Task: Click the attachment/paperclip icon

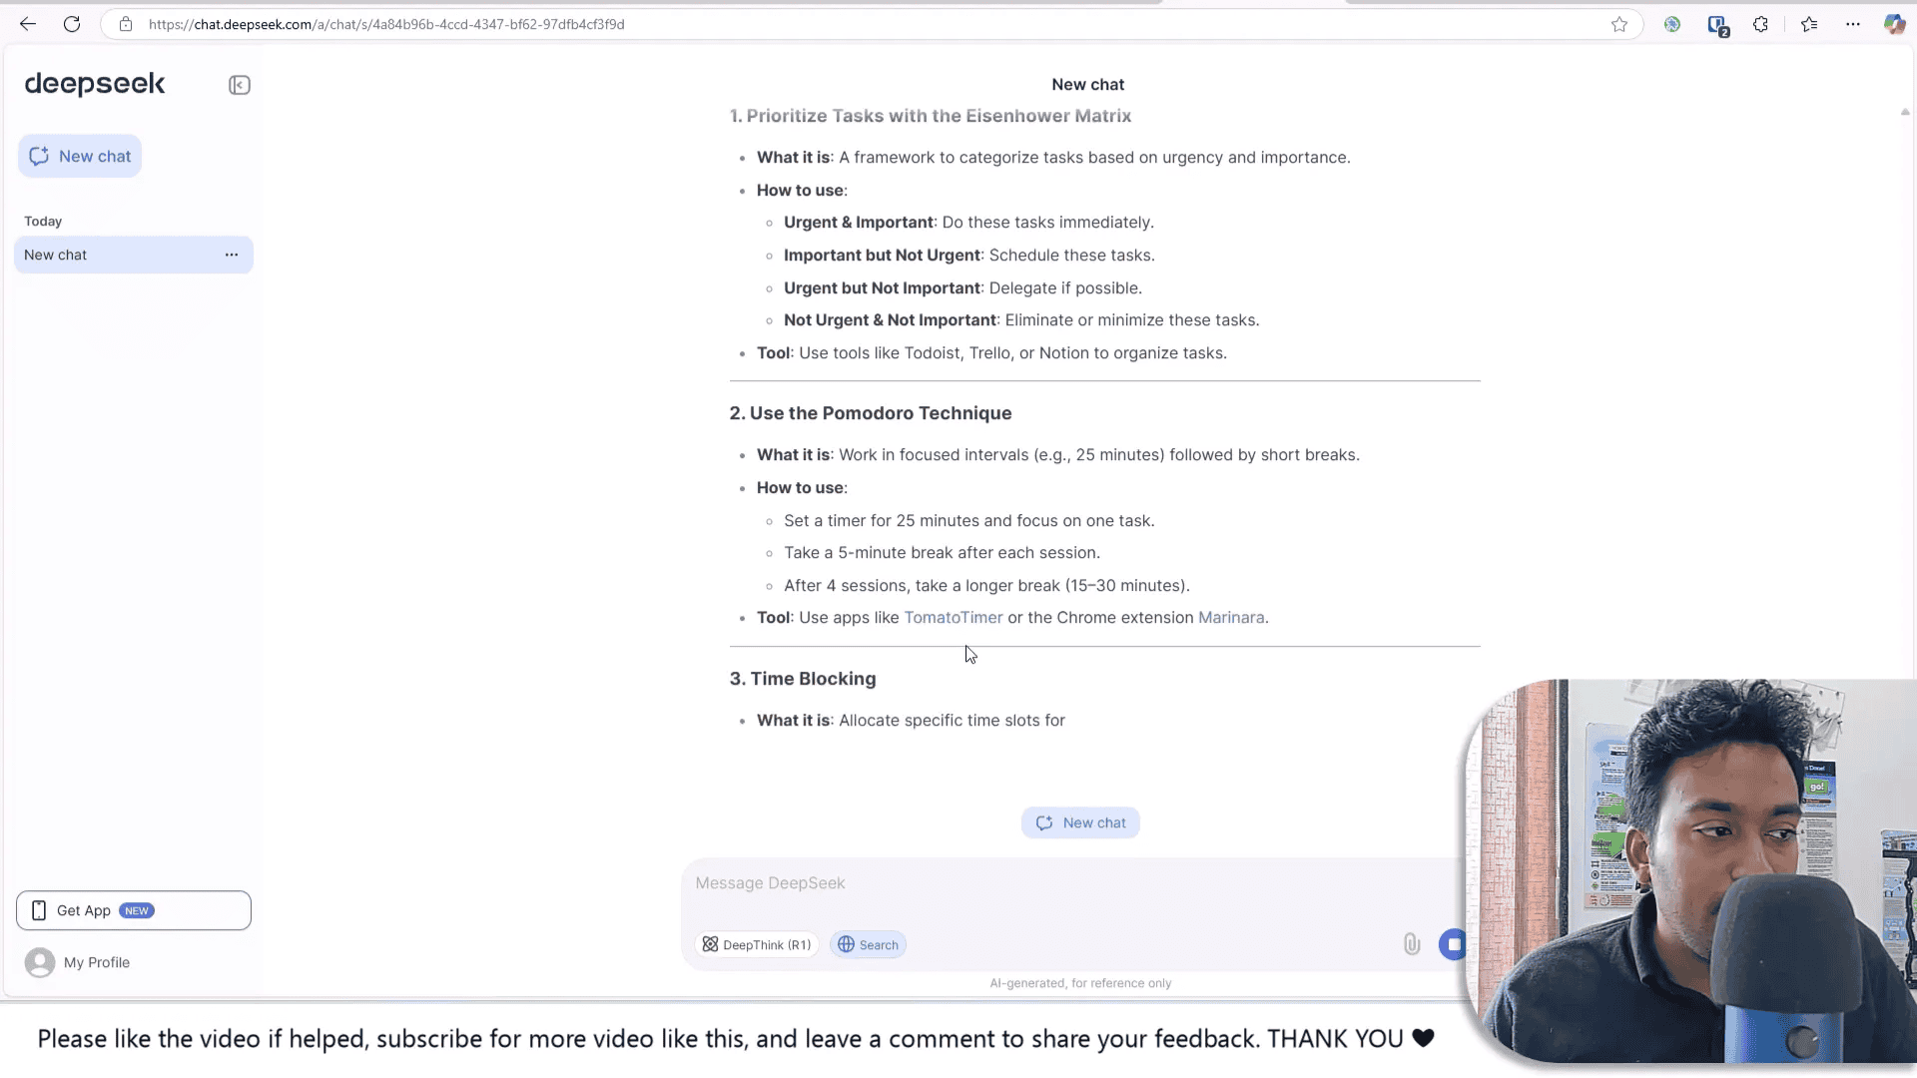Action: point(1412,943)
